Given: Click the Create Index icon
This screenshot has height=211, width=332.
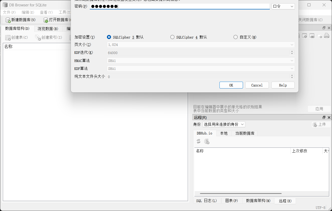Looking at the screenshot, I should click(38, 38).
